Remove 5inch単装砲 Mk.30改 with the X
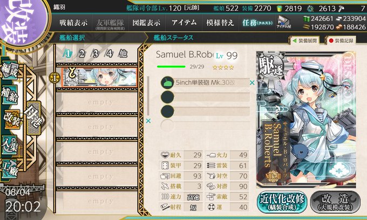The image size is (367, 220). coord(252,82)
